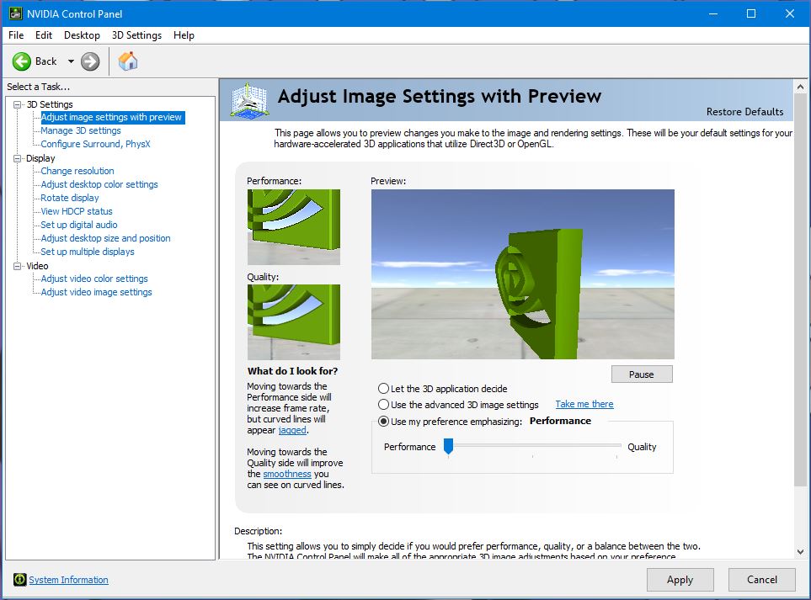The width and height of the screenshot is (811, 600).
Task: Open 'Change resolution' in the task tree
Action: coord(77,171)
